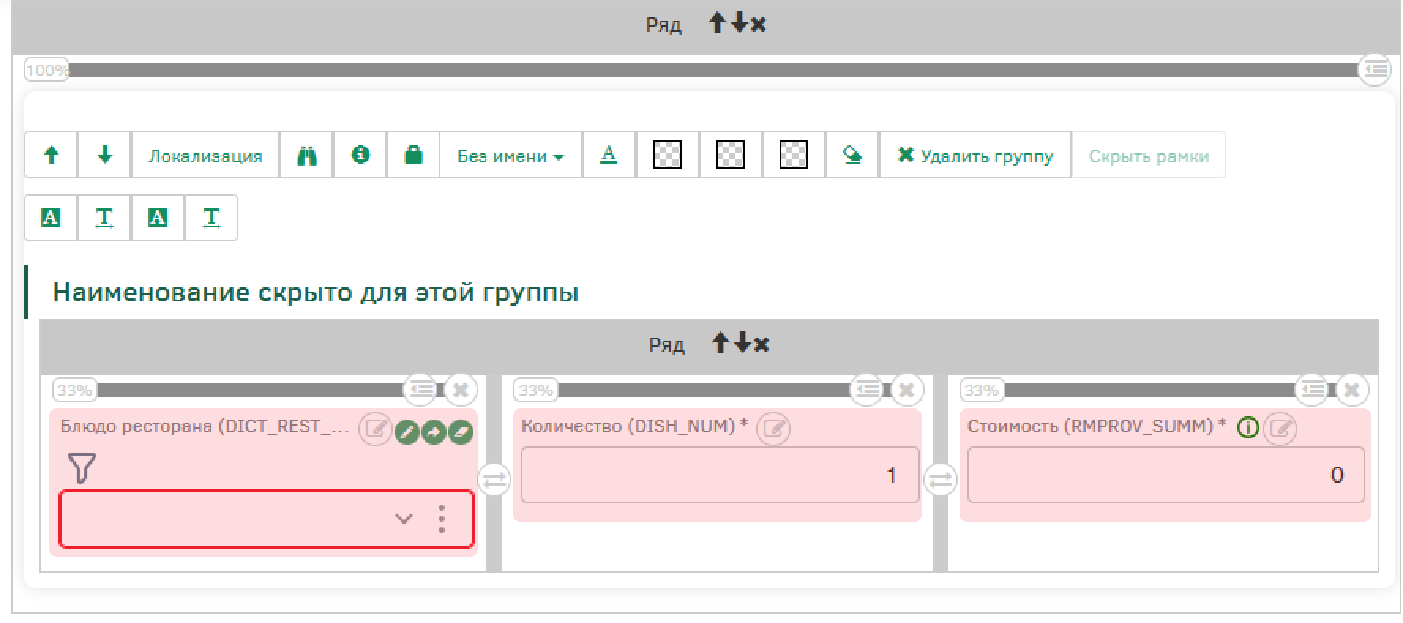1403x623 pixels.
Task: Toggle the label edit icon beside Количество
Action: [773, 428]
